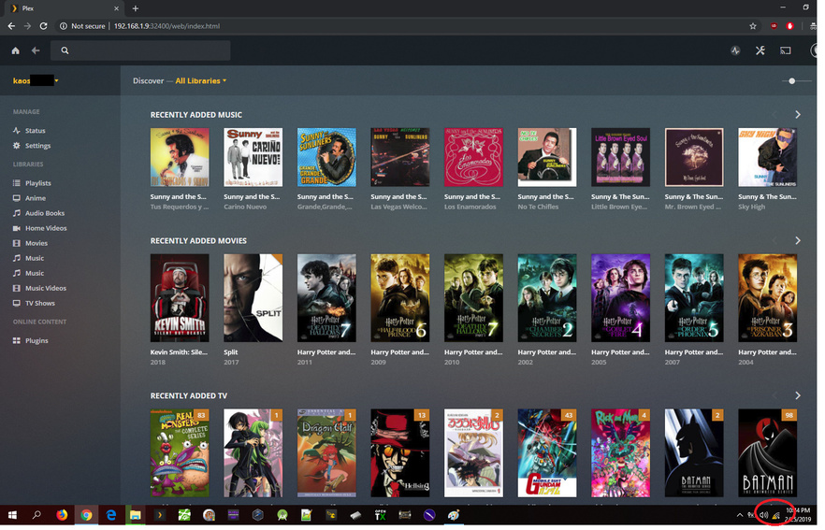Click the browser address bar URL
The image size is (825, 530).
[166, 26]
